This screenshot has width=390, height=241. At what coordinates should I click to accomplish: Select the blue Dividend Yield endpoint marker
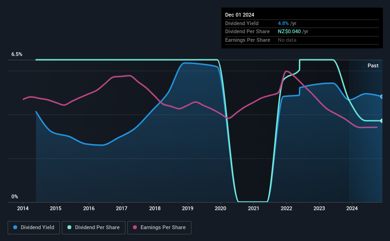click(x=382, y=97)
